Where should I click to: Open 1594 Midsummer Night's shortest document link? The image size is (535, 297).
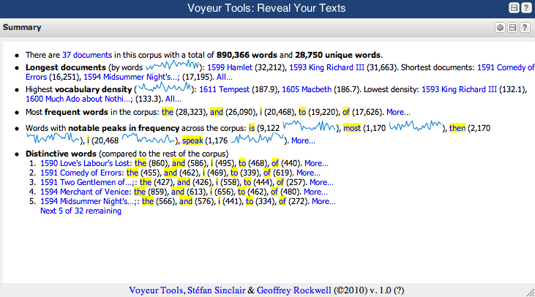(x=131, y=77)
